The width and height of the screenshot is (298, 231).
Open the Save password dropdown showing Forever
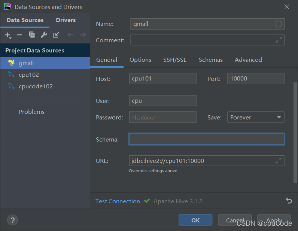(256, 117)
